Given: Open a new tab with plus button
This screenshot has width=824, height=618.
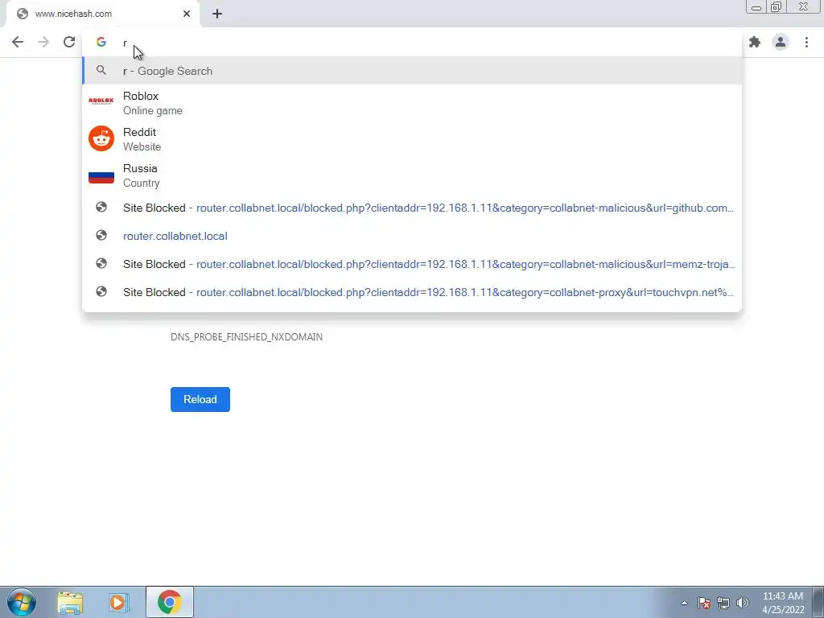Looking at the screenshot, I should click(x=217, y=14).
